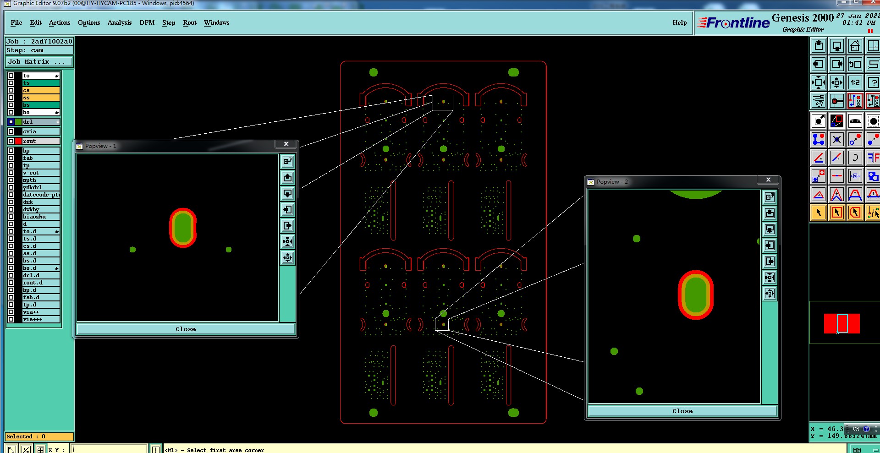Screen dimensions: 880x453
Task: Click the X Y coordinate input field
Action: click(109, 449)
